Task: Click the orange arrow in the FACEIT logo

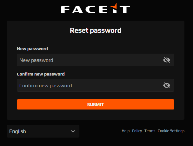Action: (113, 6)
